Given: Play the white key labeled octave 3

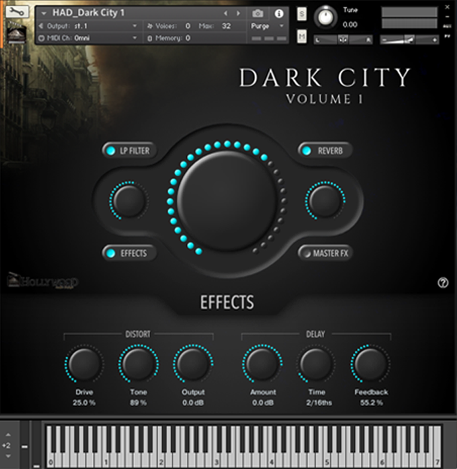Looking at the screenshot, I should (217, 461).
